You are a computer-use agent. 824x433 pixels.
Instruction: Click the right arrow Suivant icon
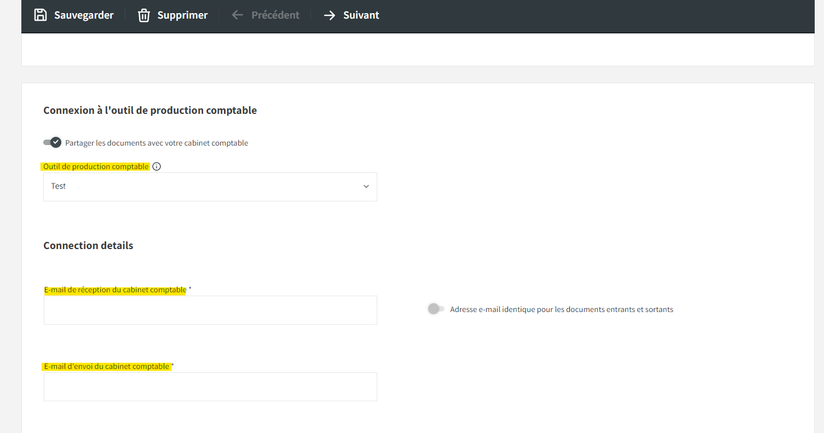(x=329, y=15)
